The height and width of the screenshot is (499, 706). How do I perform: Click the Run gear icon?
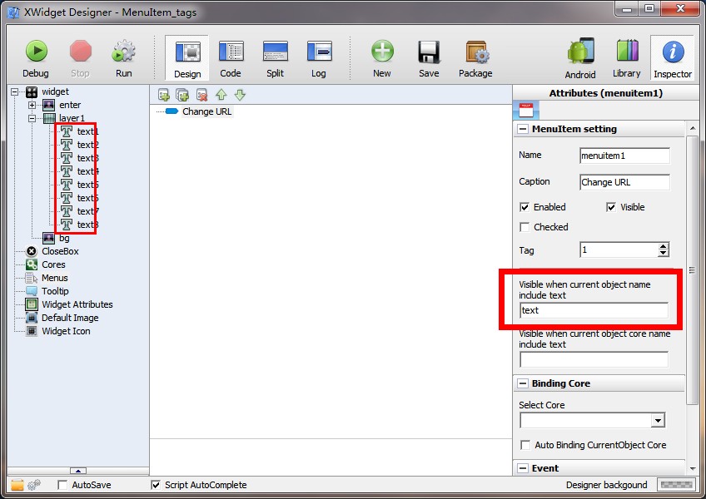click(123, 58)
